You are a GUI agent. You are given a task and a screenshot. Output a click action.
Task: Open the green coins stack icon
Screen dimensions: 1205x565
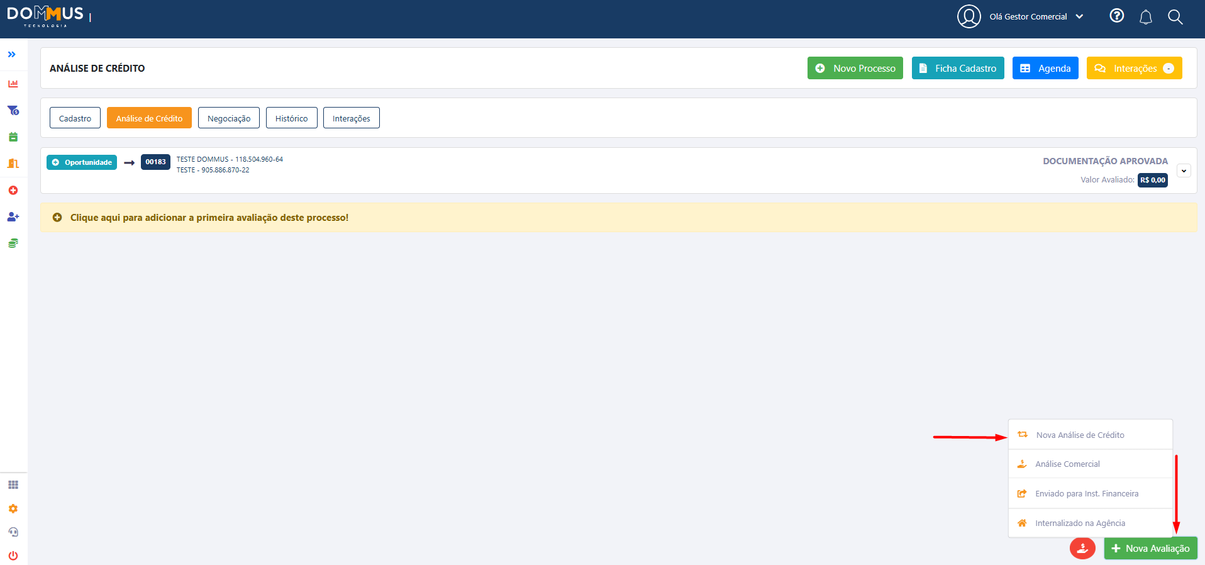[13, 243]
